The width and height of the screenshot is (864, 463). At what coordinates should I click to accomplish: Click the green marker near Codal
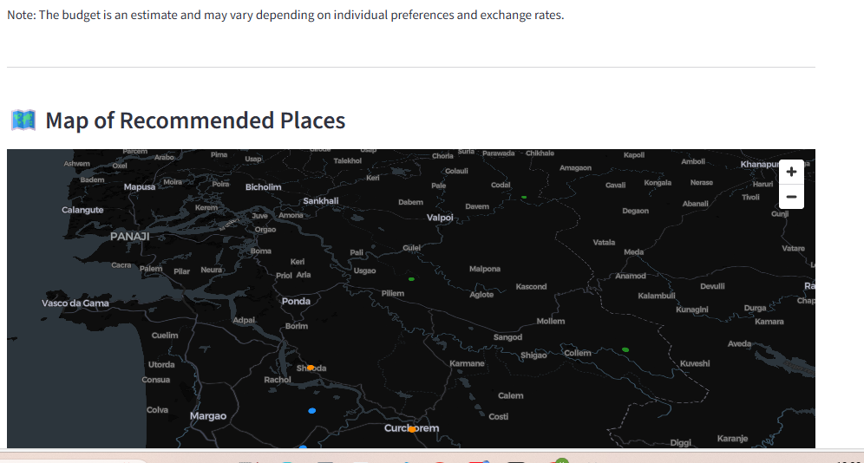(524, 197)
